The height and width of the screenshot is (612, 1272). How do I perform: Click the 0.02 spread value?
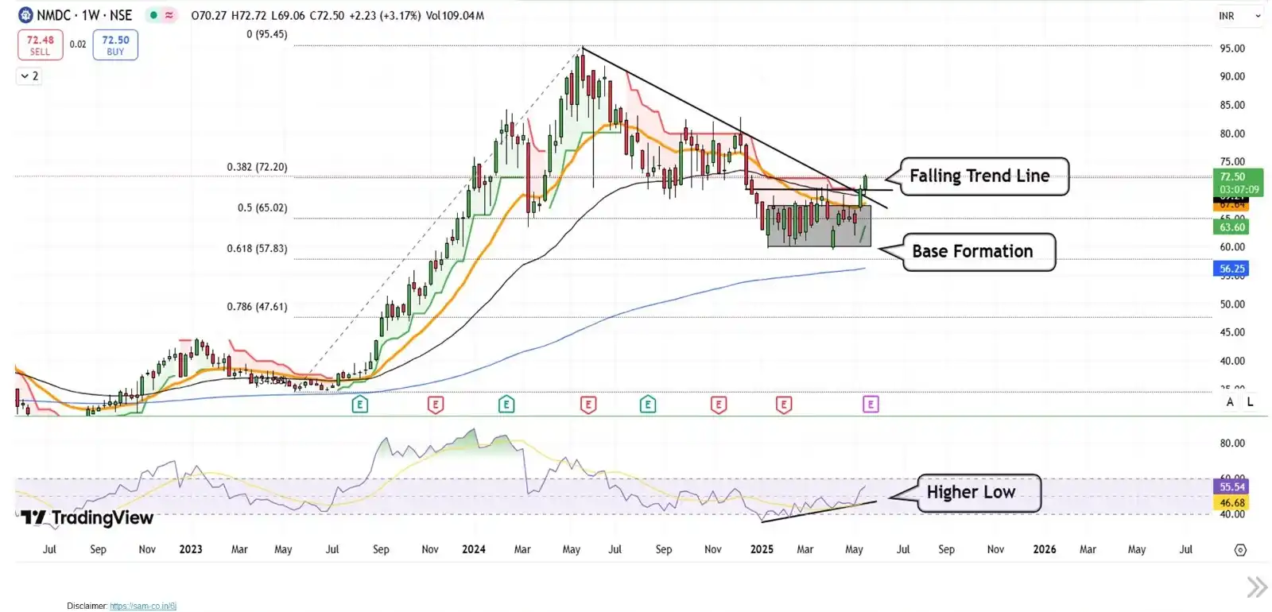78,45
